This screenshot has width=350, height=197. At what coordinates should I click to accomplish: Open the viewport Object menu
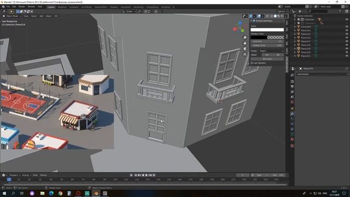pyautogui.click(x=49, y=16)
